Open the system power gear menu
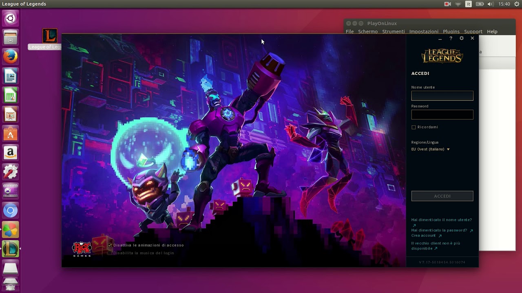Screen dimensions: 522x293 pyautogui.click(x=516, y=4)
